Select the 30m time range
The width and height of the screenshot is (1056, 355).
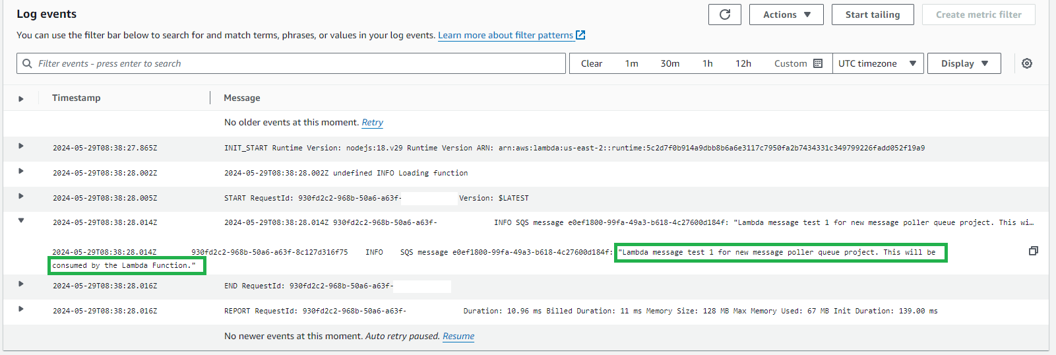[x=669, y=63]
